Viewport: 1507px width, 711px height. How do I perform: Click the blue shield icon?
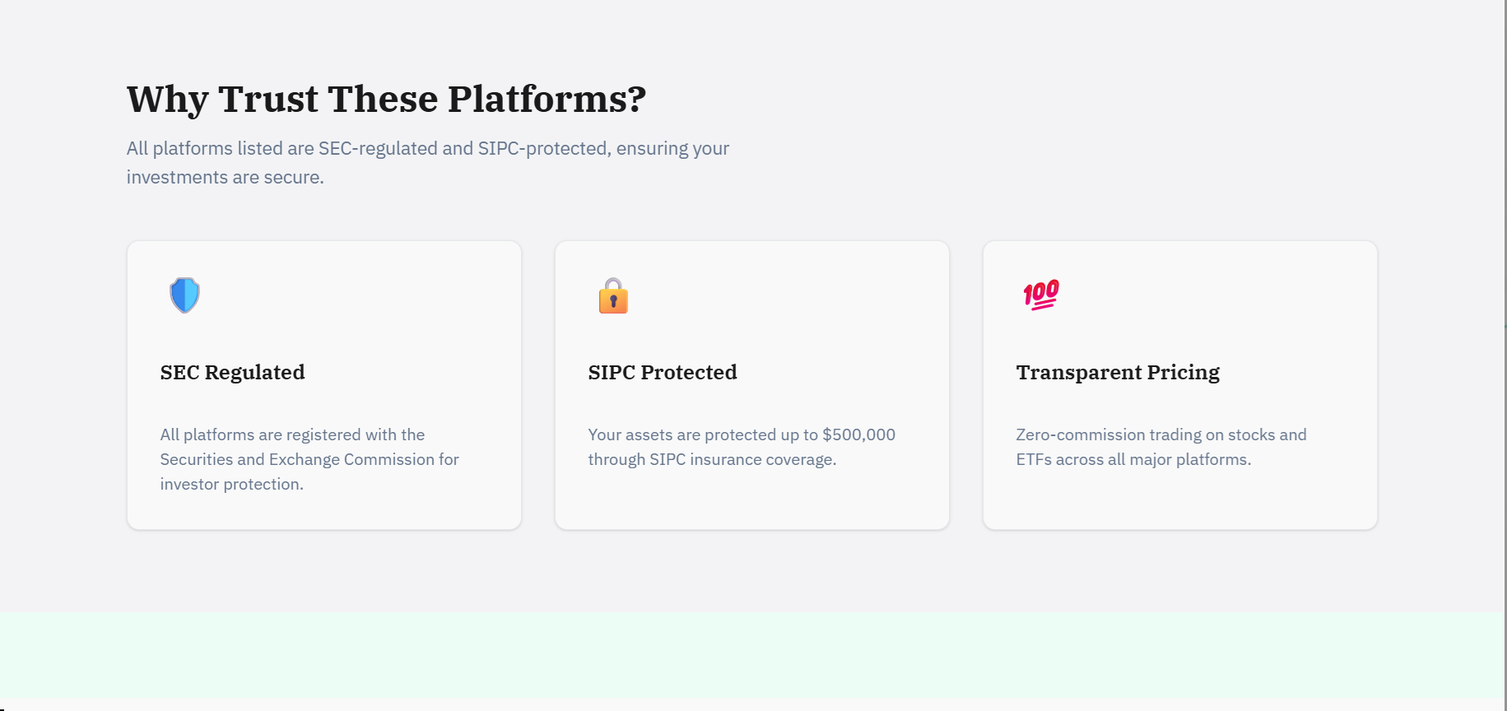point(184,295)
